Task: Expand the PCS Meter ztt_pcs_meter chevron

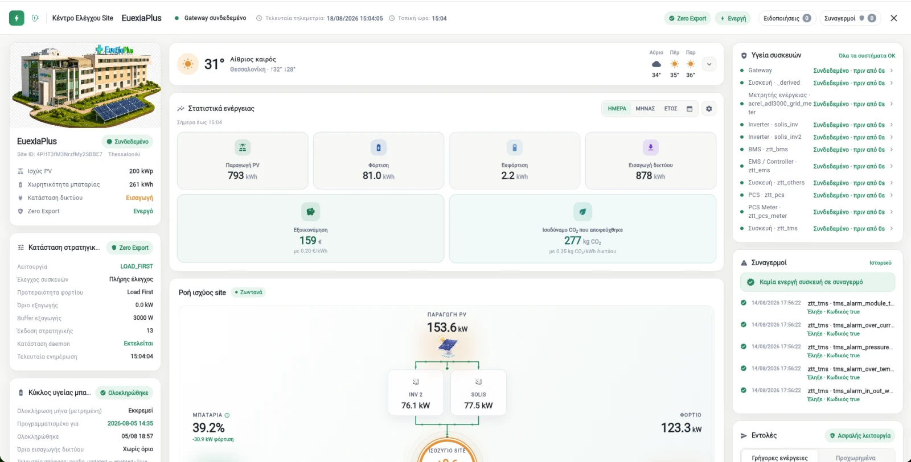Action: click(891, 212)
